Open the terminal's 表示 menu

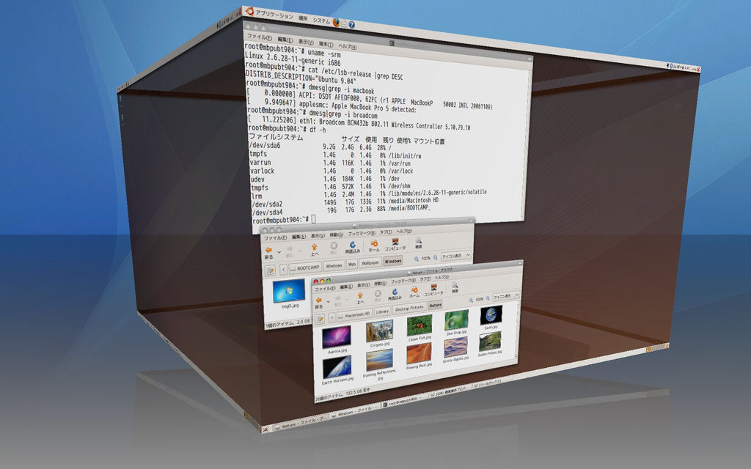[x=306, y=42]
